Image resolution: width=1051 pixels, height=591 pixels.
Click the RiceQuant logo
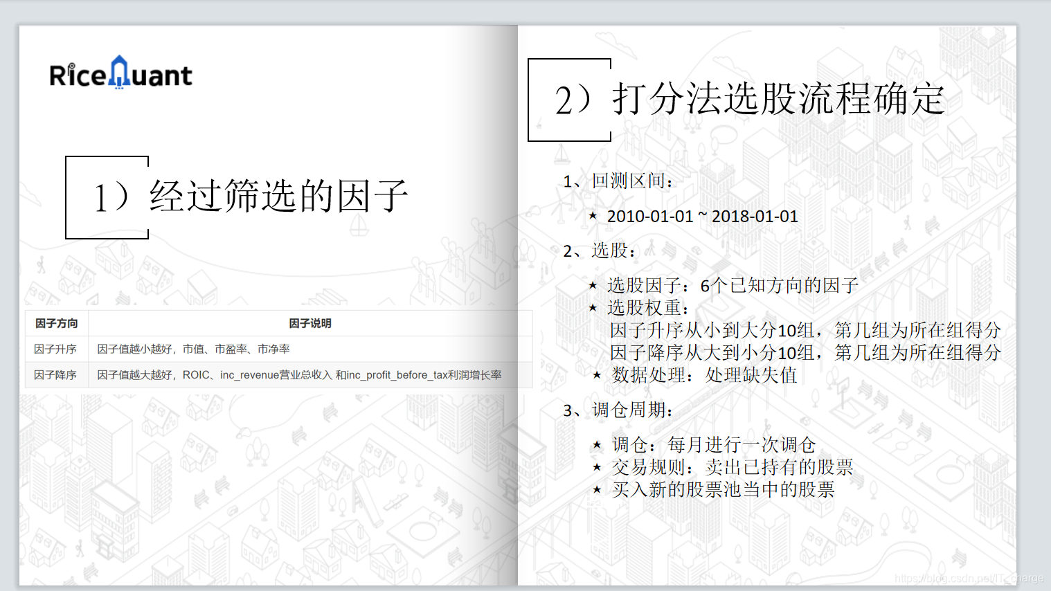pos(120,73)
